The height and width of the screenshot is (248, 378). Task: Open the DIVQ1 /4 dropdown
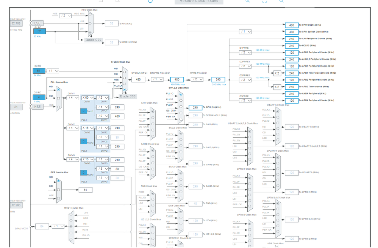click(103, 107)
